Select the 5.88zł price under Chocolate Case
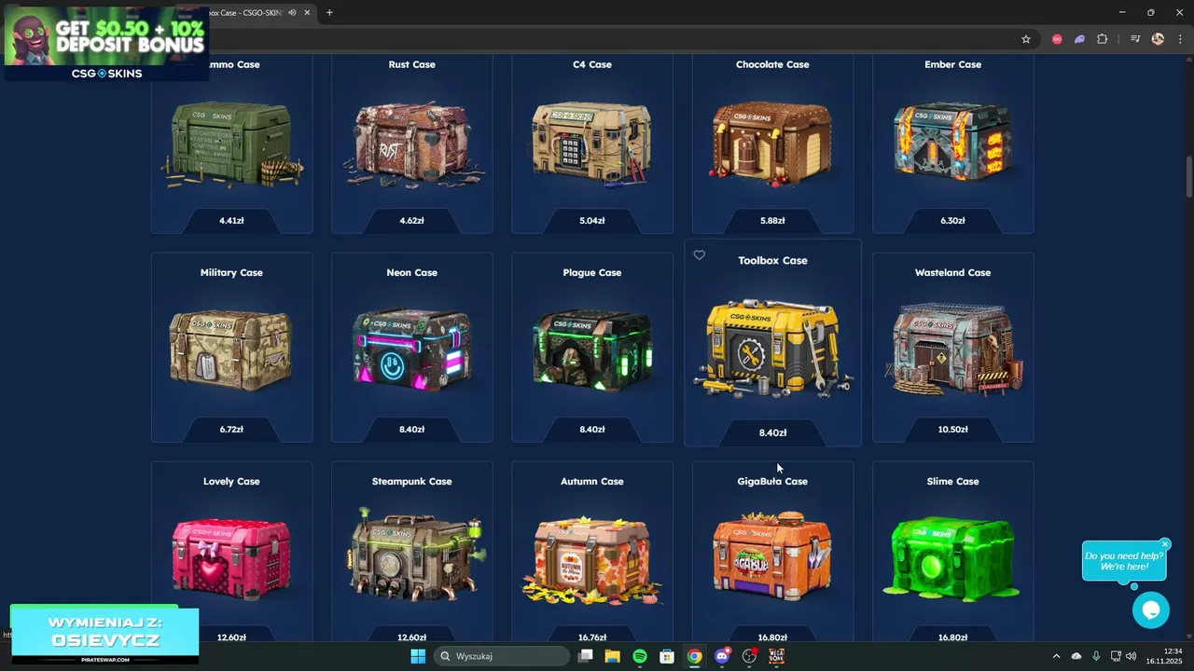 pos(772,221)
